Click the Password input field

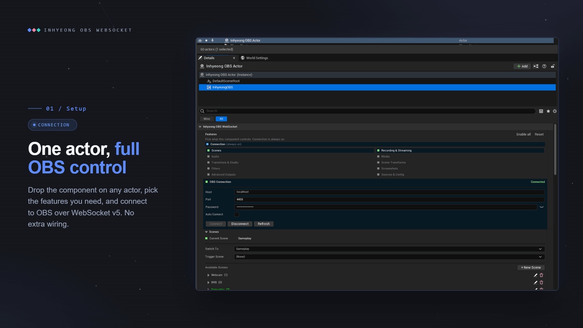(386, 207)
